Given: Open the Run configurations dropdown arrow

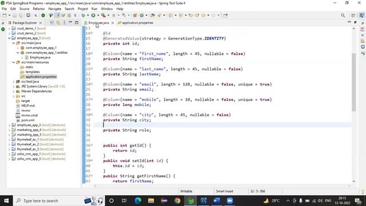Looking at the screenshot, I should [98, 15].
